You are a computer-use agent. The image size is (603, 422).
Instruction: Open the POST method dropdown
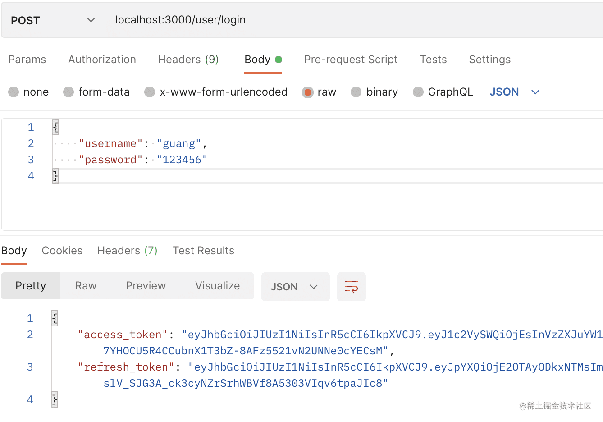coord(53,20)
